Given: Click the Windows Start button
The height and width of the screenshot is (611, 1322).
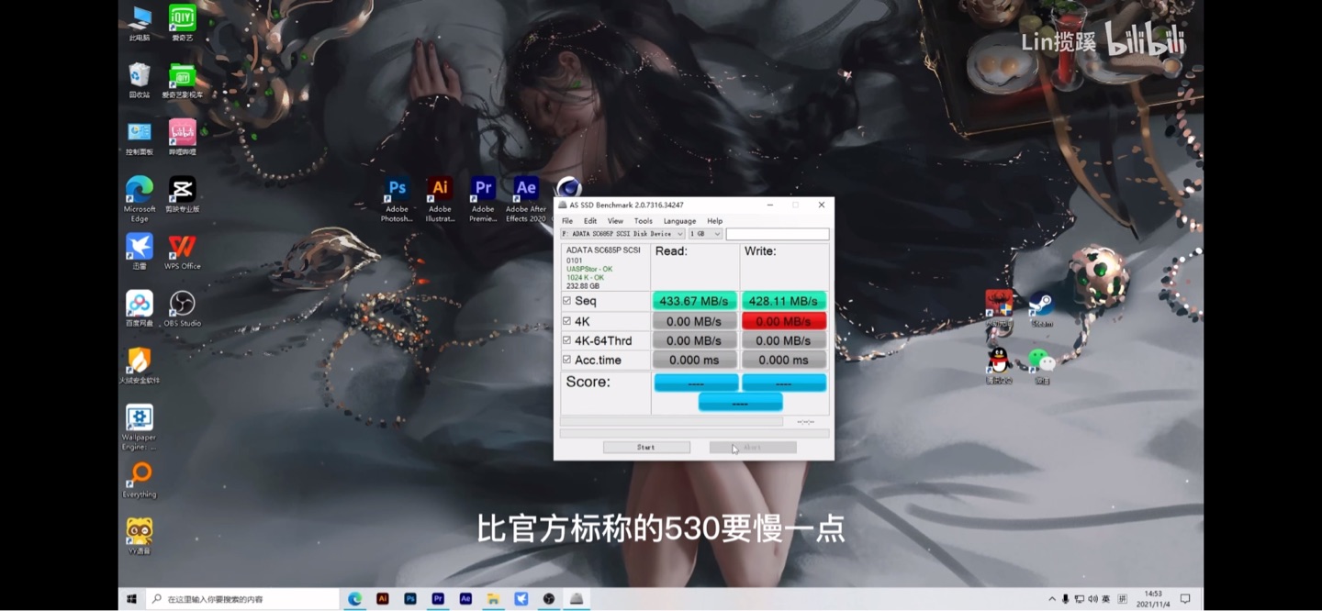Looking at the screenshot, I should tap(131, 599).
